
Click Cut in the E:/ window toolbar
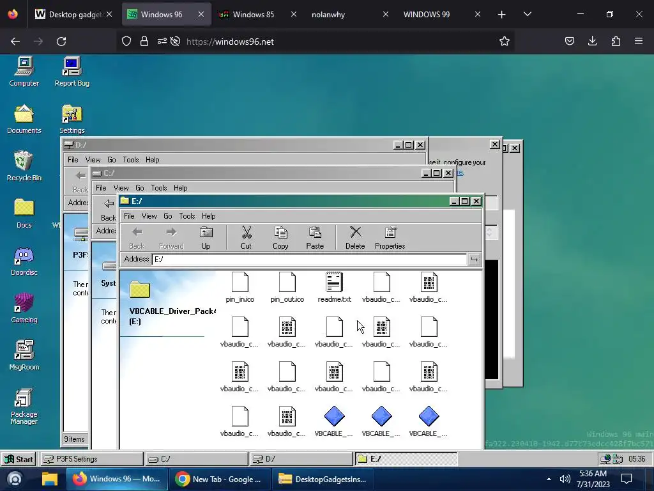[x=246, y=238]
